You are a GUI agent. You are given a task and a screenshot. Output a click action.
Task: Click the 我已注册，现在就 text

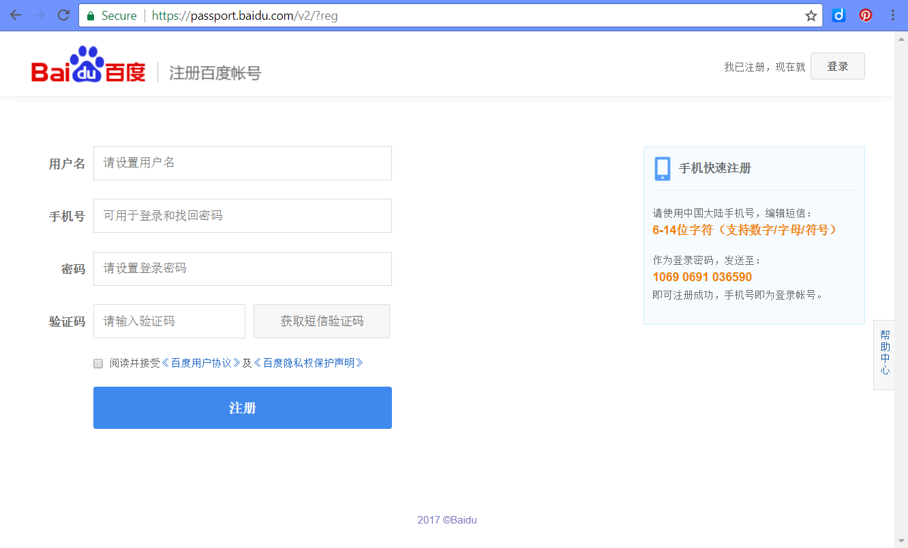[765, 67]
